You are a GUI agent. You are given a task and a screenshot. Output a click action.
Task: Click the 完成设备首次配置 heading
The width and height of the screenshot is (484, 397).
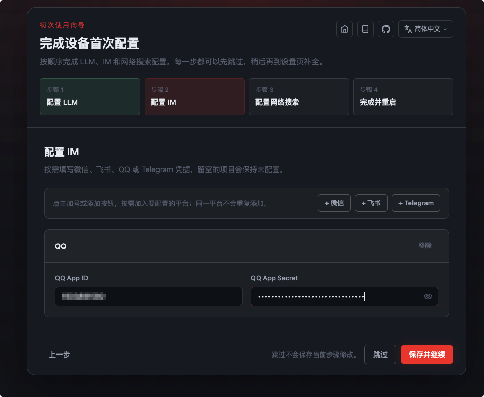pos(90,44)
